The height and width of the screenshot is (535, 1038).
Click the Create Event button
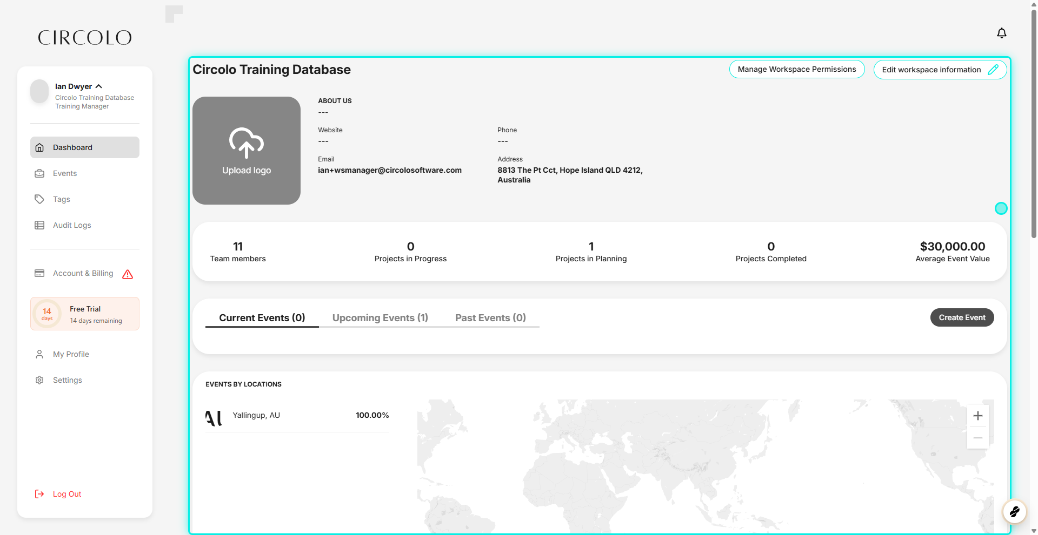click(962, 317)
